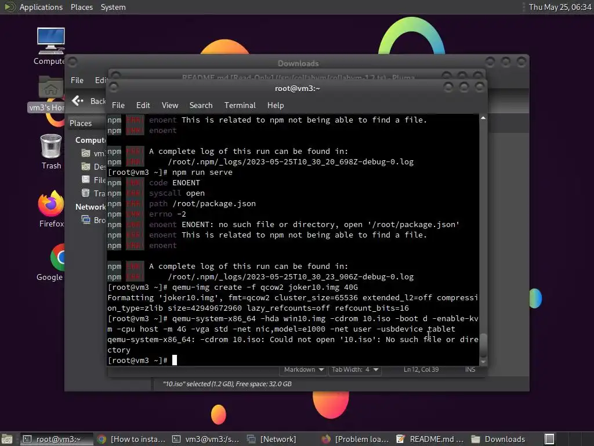Screen dimensions: 594x446
Task: Open the System menu in top panel
Action: pos(113,7)
